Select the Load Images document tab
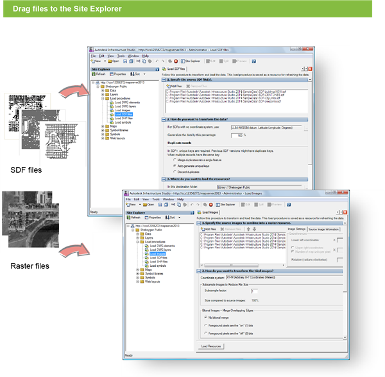Screen dimensions: 385x377 [x=208, y=213]
